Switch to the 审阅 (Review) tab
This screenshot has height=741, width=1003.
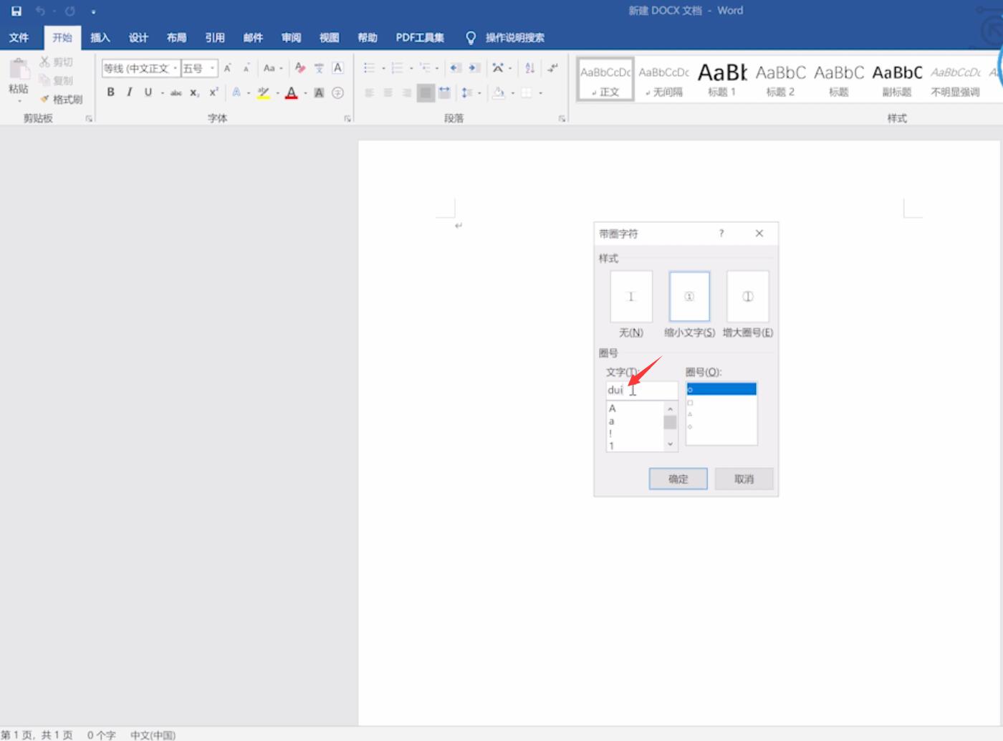pos(291,37)
